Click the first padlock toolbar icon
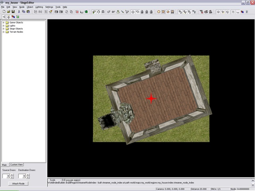 (x=142, y=12)
